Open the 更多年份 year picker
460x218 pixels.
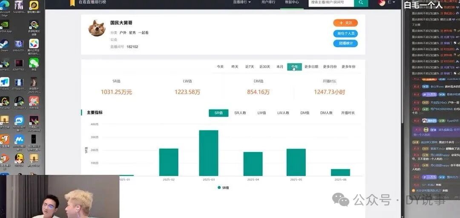(348, 66)
